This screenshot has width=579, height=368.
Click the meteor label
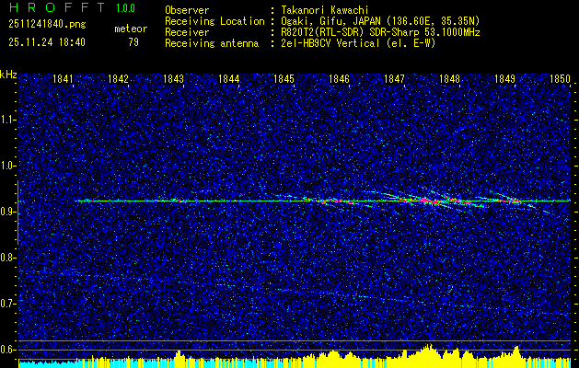click(131, 29)
